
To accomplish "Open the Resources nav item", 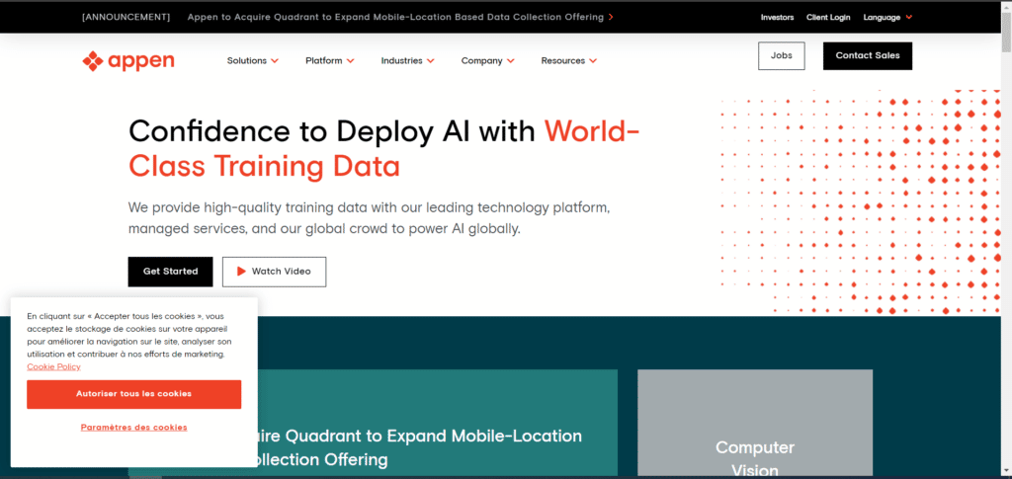I will [562, 60].
